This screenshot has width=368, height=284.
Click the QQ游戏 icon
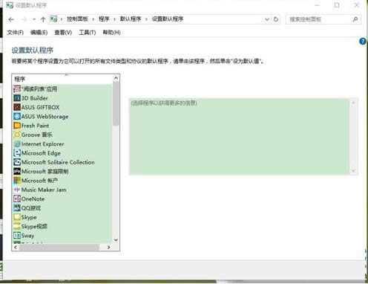[x=17, y=208]
